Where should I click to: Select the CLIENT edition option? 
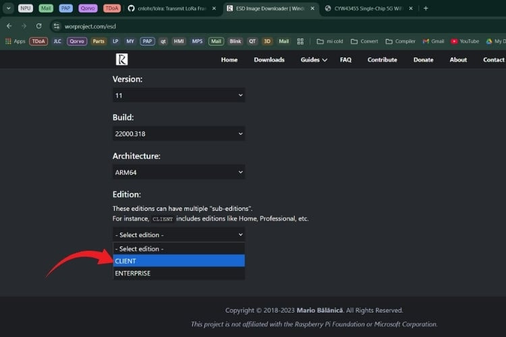(179, 261)
